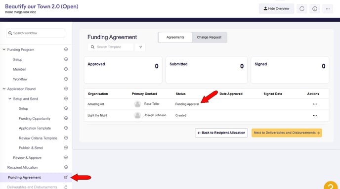Open Setup under Funding Program
This screenshot has width=340, height=189.
(18, 59)
